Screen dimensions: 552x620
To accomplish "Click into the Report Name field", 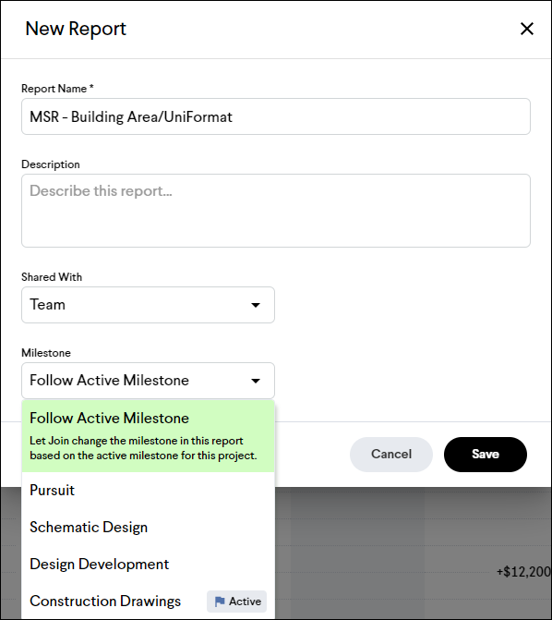I will click(x=276, y=116).
